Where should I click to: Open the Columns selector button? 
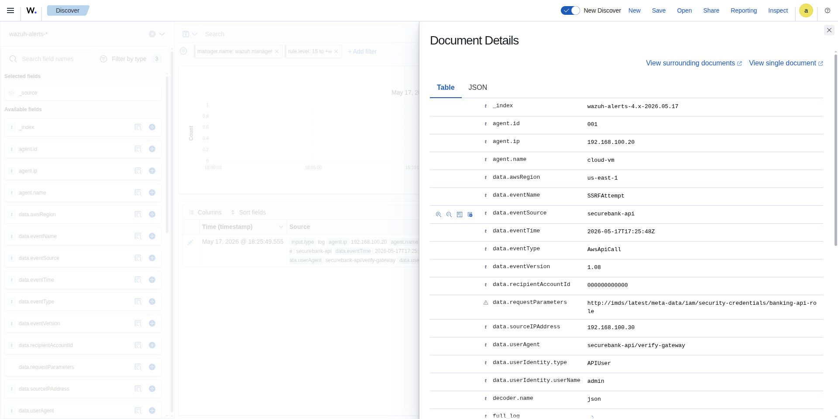pos(205,212)
